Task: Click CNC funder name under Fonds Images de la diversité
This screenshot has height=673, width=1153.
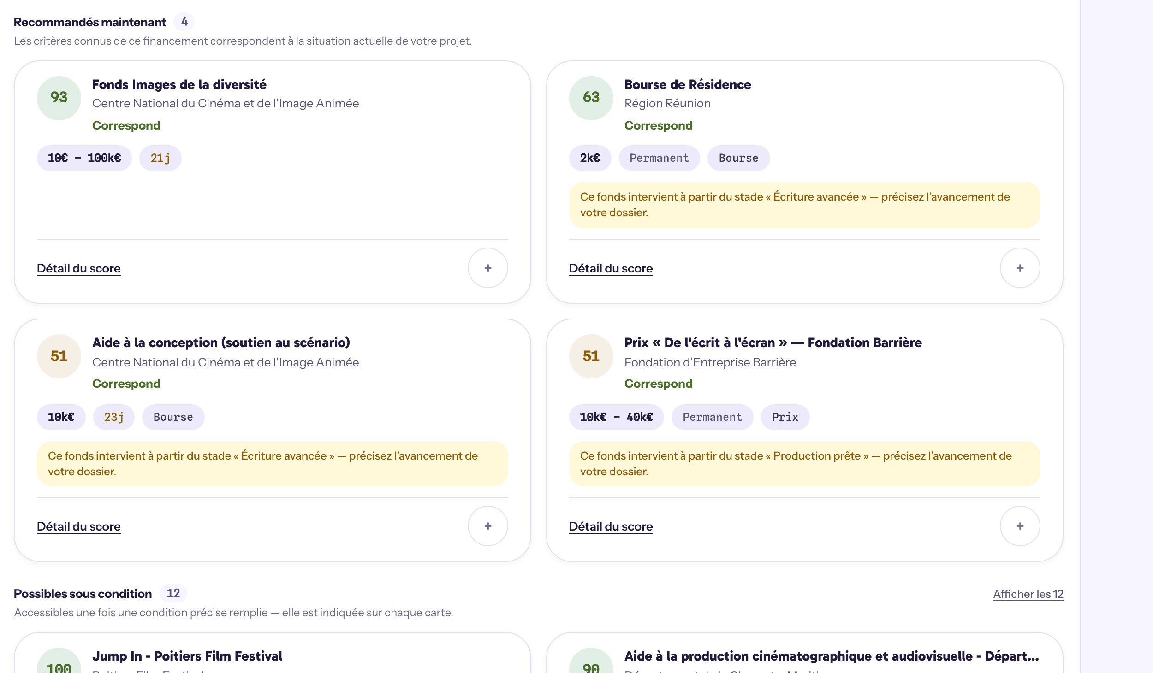Action: coord(226,103)
